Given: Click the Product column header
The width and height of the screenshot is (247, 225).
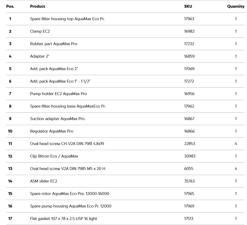Looking at the screenshot, I should point(38,6).
